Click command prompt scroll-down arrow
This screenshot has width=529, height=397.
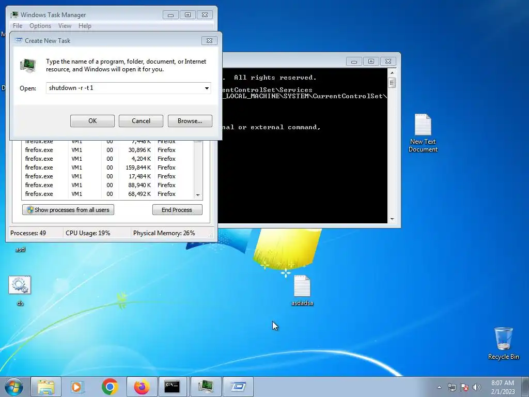click(392, 219)
